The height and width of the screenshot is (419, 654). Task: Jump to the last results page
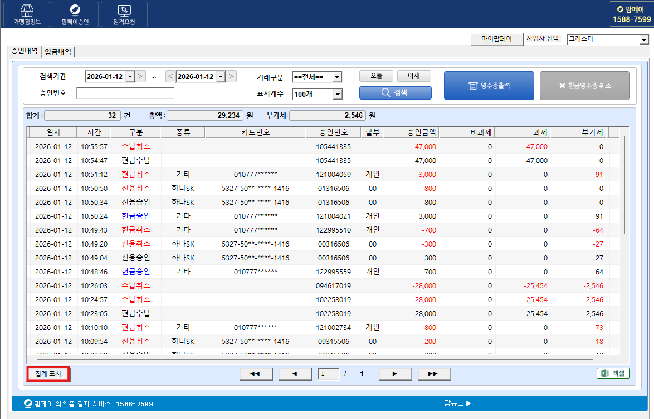click(433, 374)
